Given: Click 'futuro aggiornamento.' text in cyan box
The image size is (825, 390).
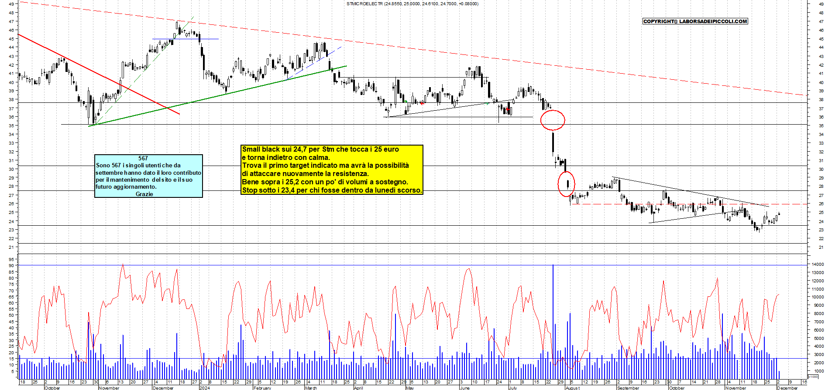Looking at the screenshot, I should pos(126,187).
